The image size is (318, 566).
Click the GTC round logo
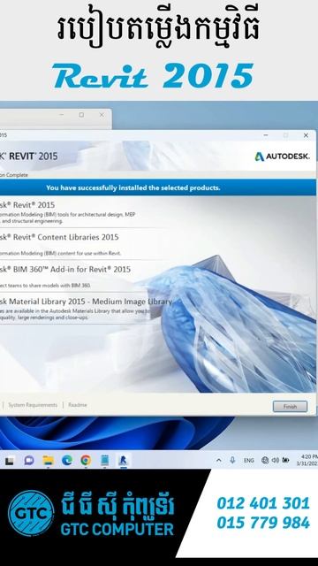(31, 512)
